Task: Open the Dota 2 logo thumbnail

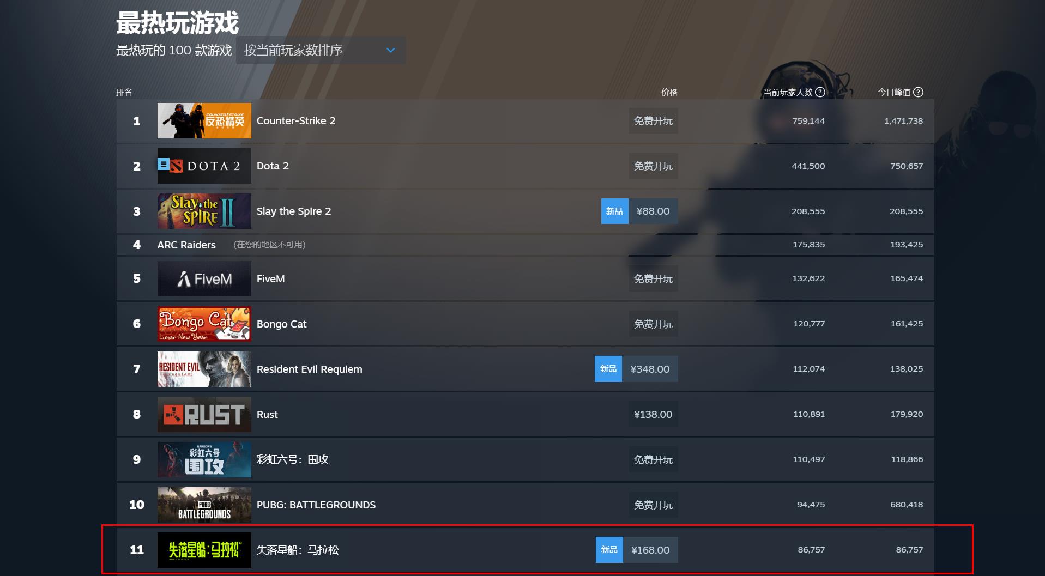Action: pos(204,166)
